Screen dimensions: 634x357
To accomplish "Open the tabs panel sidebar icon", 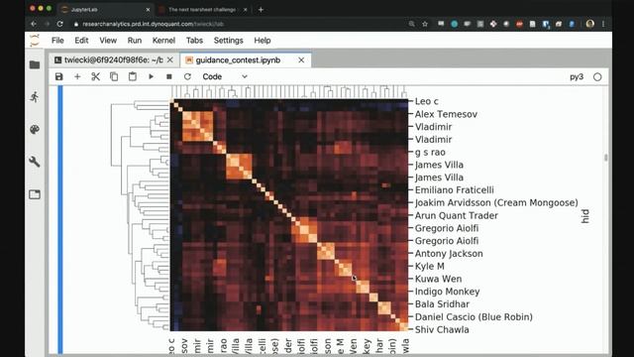I will pyautogui.click(x=35, y=194).
